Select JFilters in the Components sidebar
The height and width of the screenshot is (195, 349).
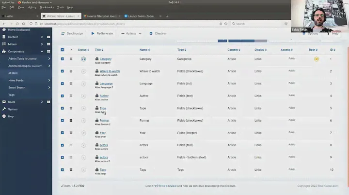pos(13,73)
